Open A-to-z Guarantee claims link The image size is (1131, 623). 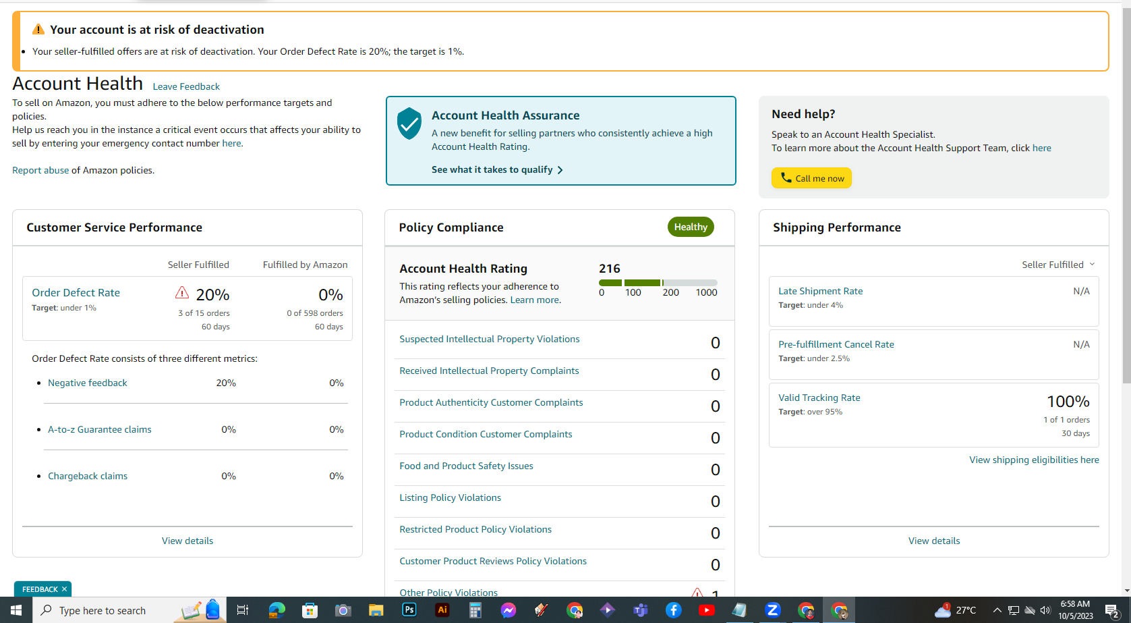coord(100,429)
